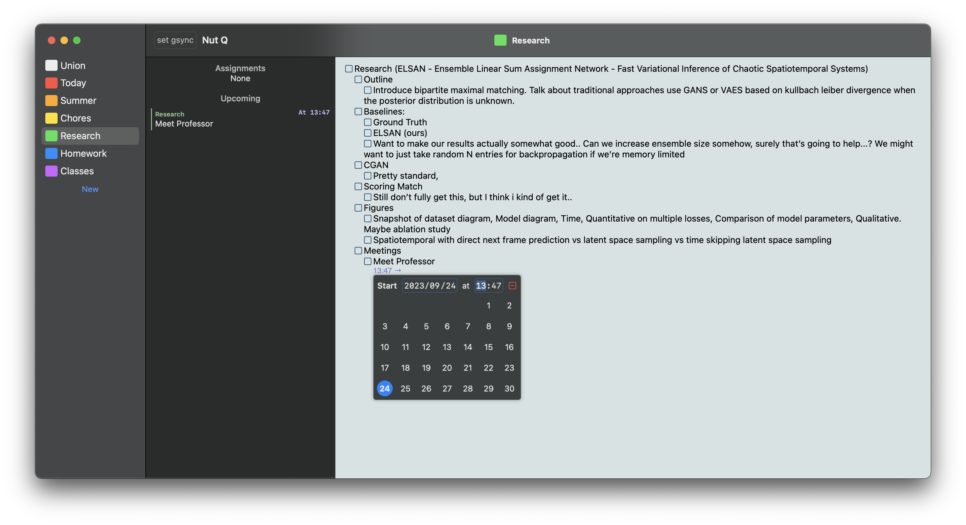Click the green Research header color icon
The image size is (966, 525).
[x=500, y=40]
